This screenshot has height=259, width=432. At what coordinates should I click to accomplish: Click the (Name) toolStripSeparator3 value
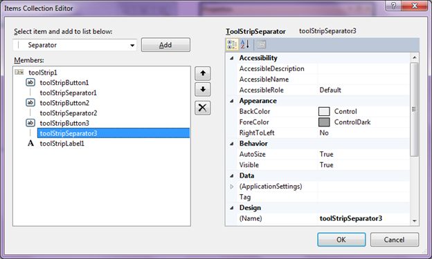coord(351,218)
